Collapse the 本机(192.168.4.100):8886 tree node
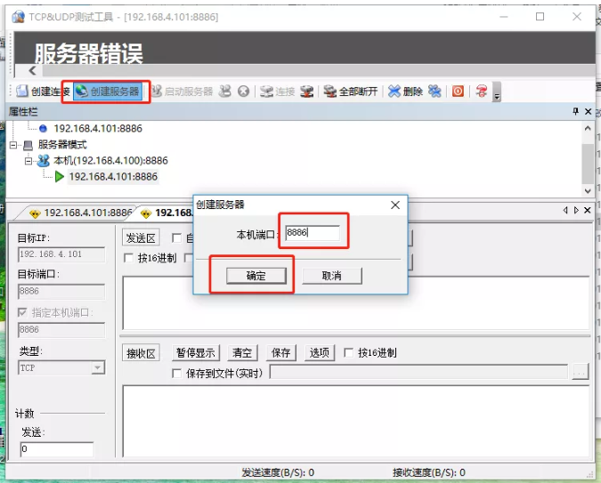 [28, 160]
